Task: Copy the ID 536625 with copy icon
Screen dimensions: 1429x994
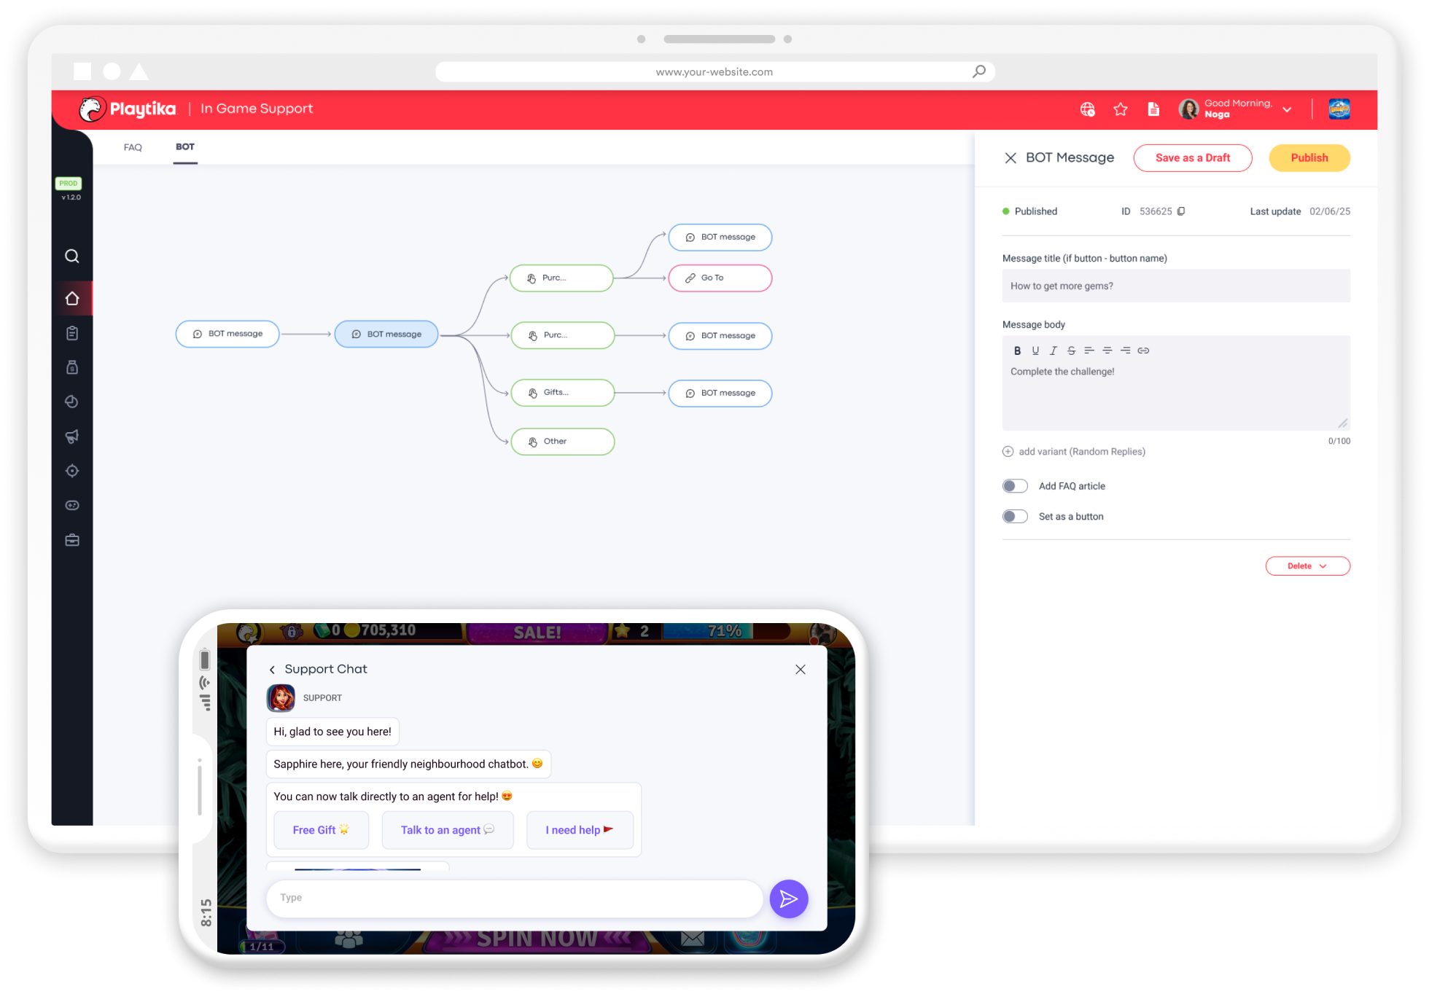Action: coord(1181,211)
